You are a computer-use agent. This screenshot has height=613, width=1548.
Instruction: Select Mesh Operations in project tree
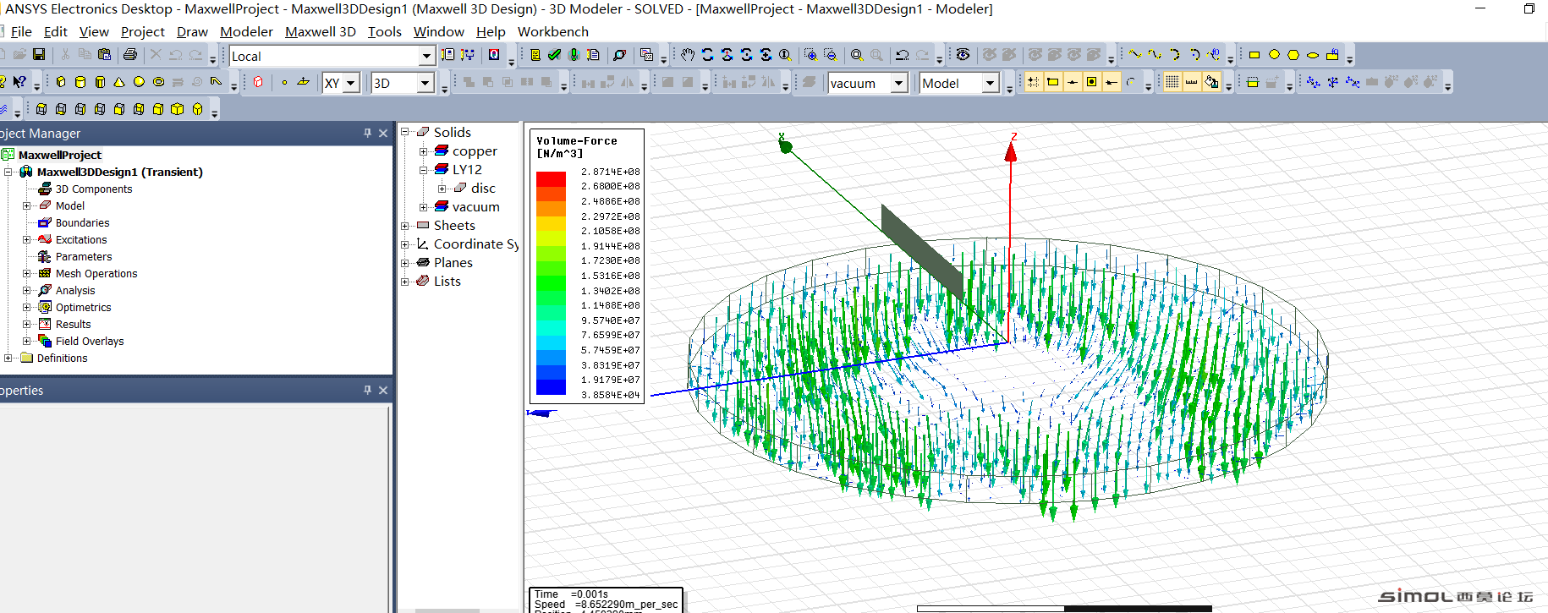[x=96, y=273]
